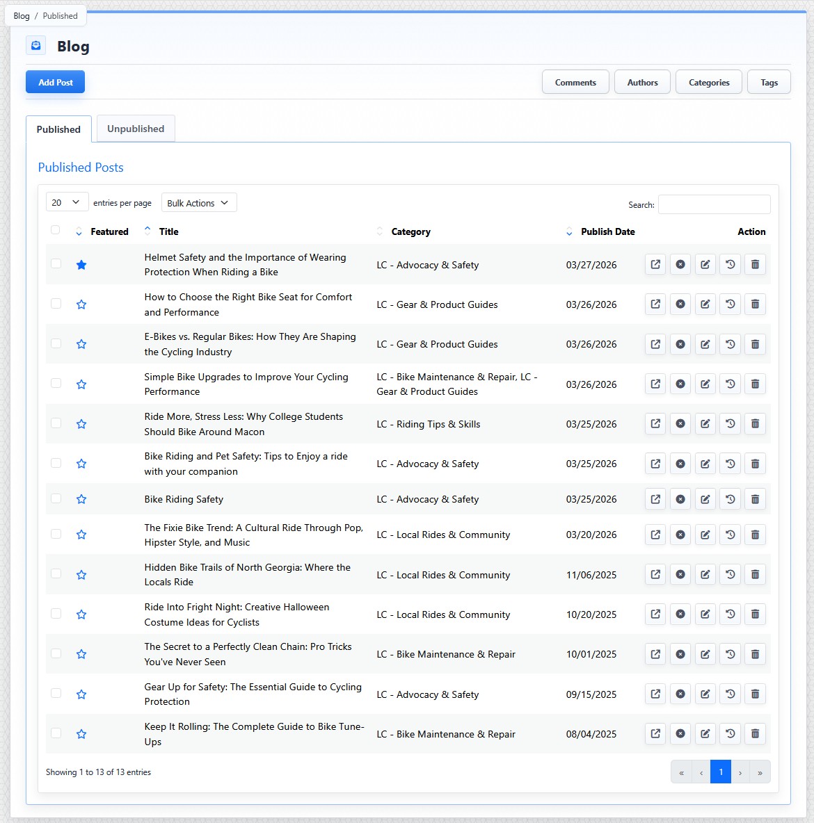Click the Add Post button
The width and height of the screenshot is (814, 823).
tap(55, 83)
